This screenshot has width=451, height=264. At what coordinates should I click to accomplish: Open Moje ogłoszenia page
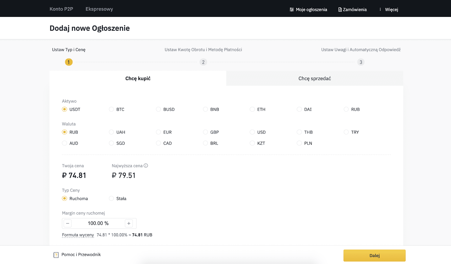pos(311,10)
